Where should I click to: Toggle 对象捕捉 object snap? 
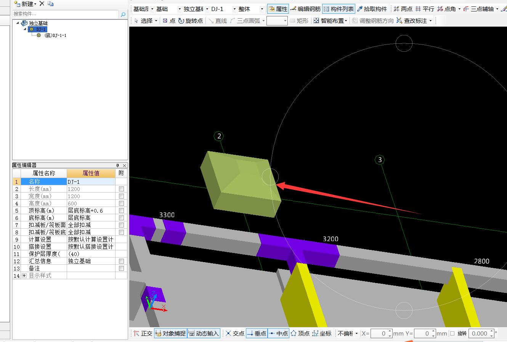[x=170, y=333]
